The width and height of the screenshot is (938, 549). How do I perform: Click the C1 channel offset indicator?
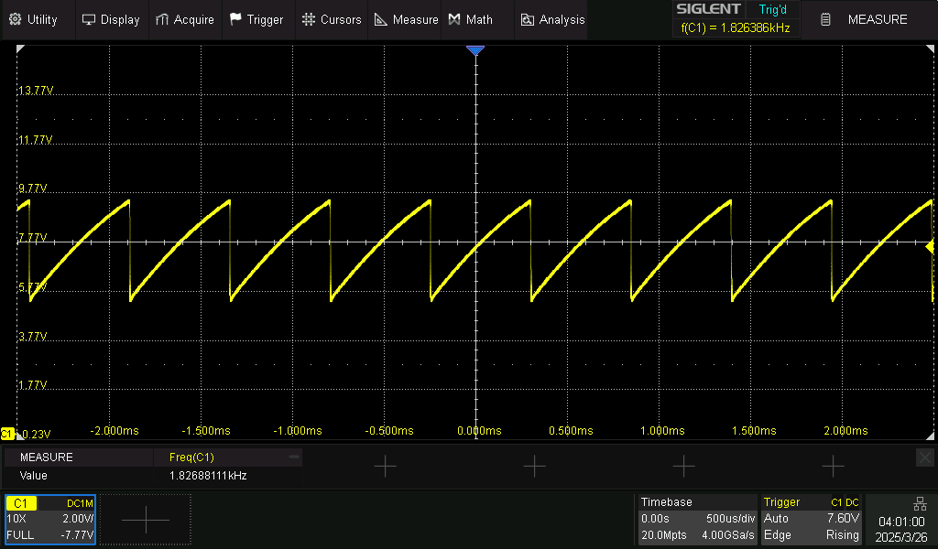[7, 434]
